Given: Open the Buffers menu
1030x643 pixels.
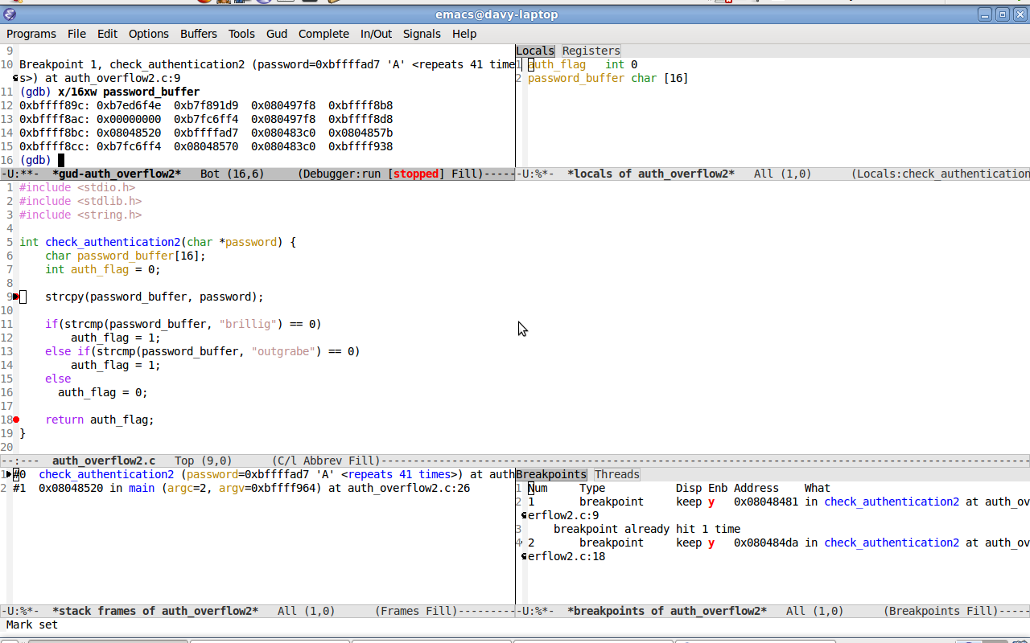Looking at the screenshot, I should pos(199,34).
